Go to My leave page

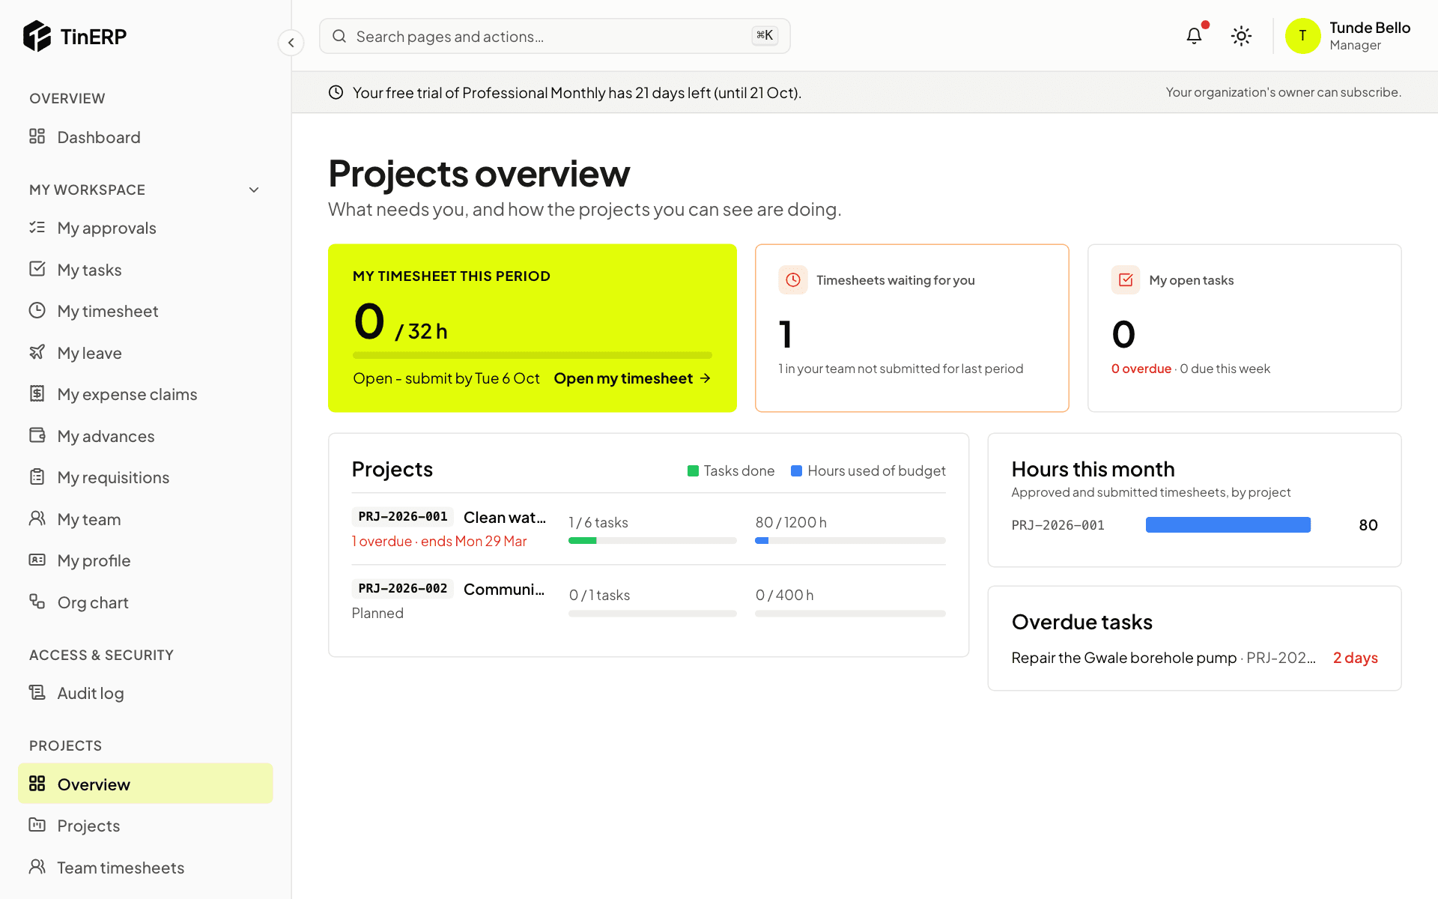click(145, 353)
